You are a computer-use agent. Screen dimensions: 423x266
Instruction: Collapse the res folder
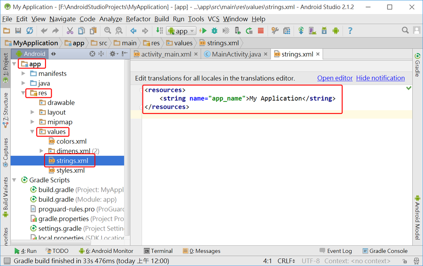coord(24,93)
